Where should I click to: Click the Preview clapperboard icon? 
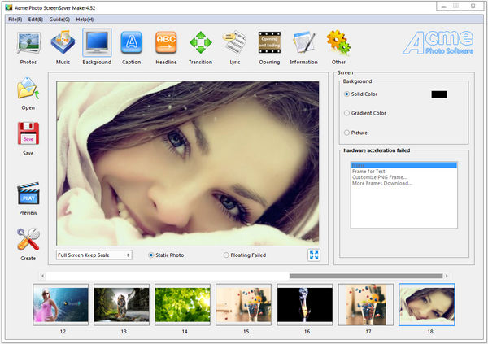[28, 195]
